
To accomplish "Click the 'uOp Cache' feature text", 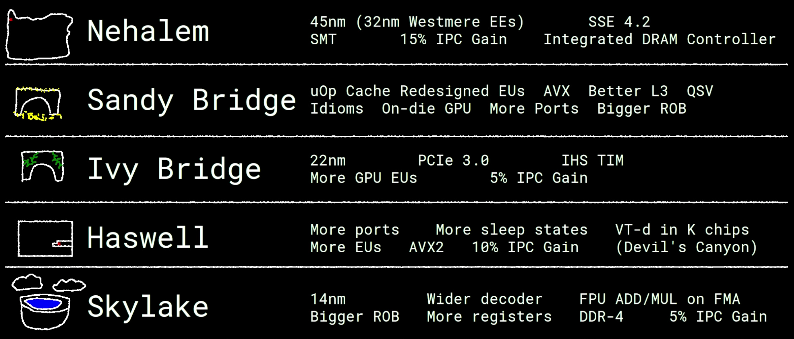I will coord(350,91).
